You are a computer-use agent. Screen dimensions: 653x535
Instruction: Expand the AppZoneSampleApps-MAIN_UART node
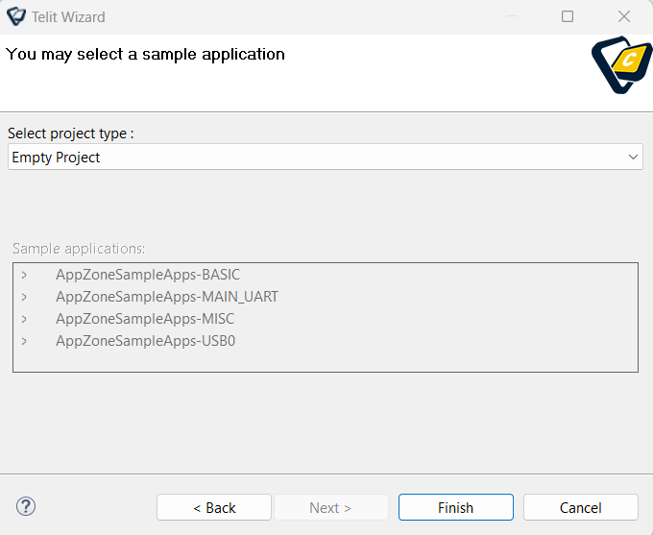tap(24, 297)
